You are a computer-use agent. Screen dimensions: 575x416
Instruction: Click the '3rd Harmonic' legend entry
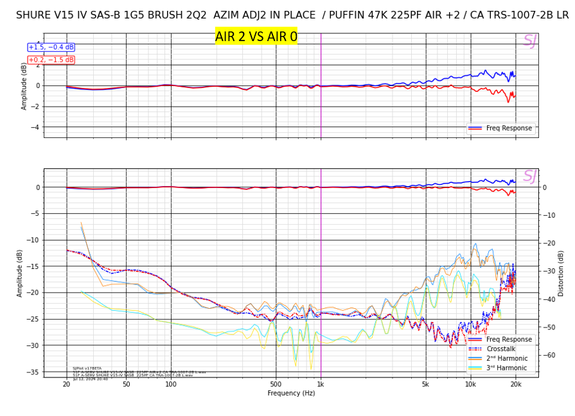coord(506,368)
